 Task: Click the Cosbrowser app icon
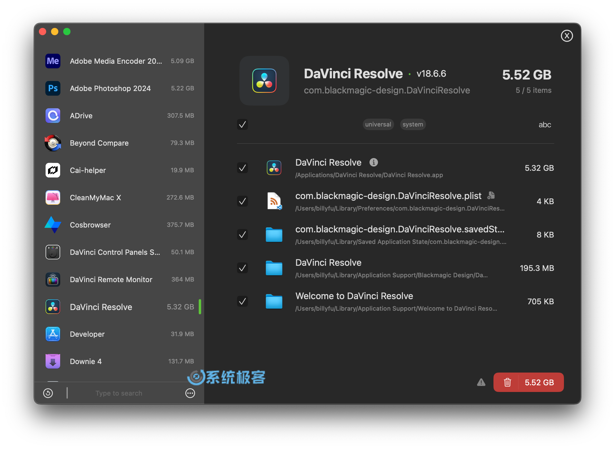(53, 225)
